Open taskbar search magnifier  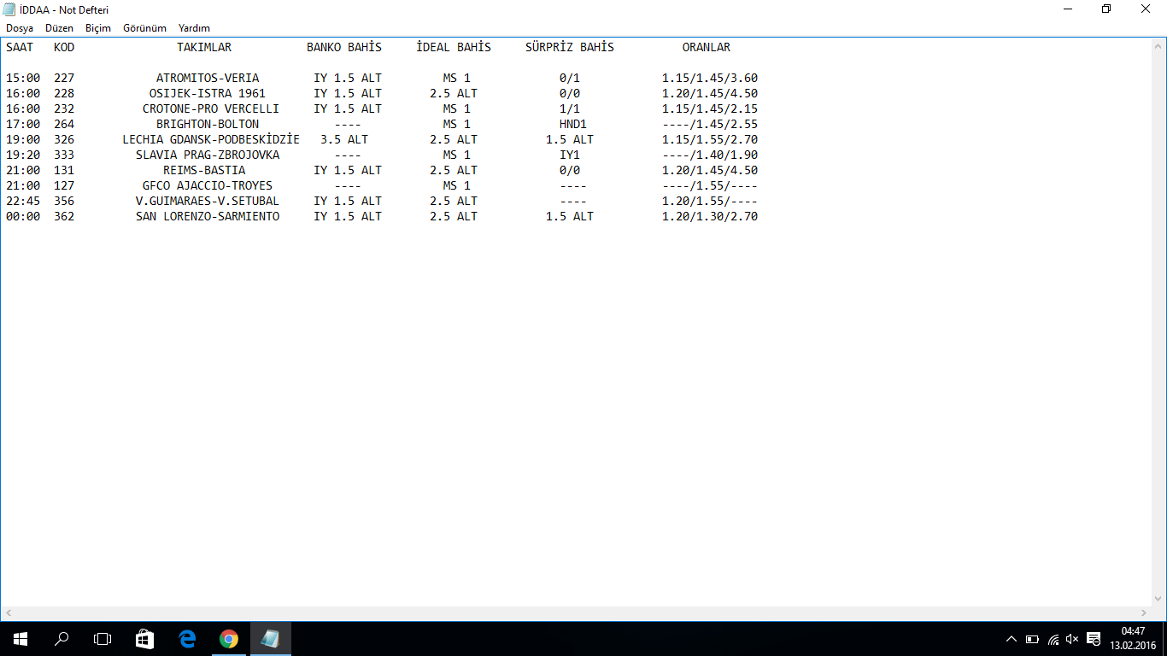tap(62, 639)
